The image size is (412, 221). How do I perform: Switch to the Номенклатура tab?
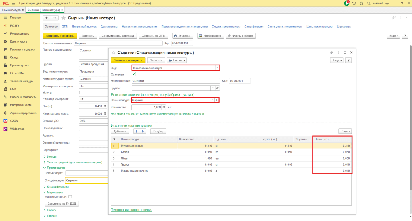pos(11,10)
